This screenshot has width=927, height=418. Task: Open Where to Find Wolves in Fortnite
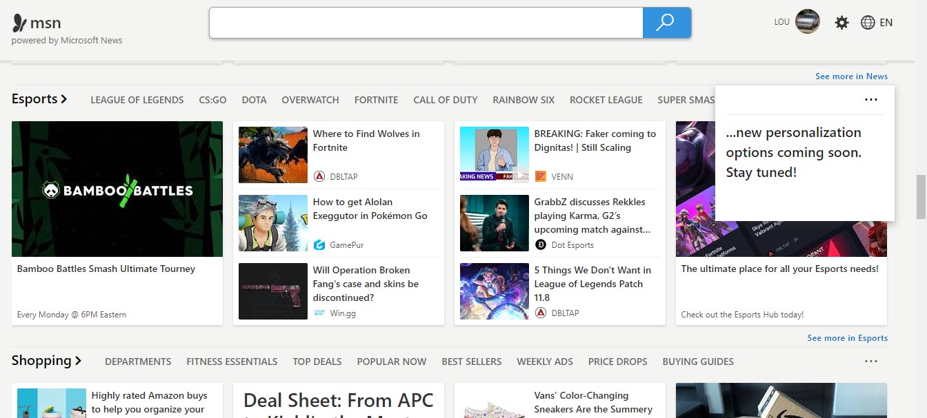[366, 140]
